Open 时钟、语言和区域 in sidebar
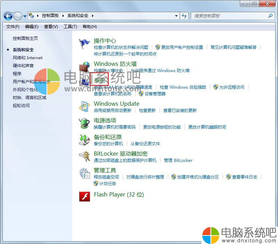 pos(30,98)
